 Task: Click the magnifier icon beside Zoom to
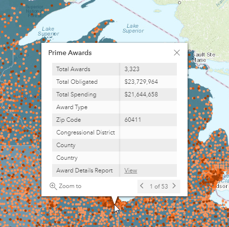click(x=53, y=186)
